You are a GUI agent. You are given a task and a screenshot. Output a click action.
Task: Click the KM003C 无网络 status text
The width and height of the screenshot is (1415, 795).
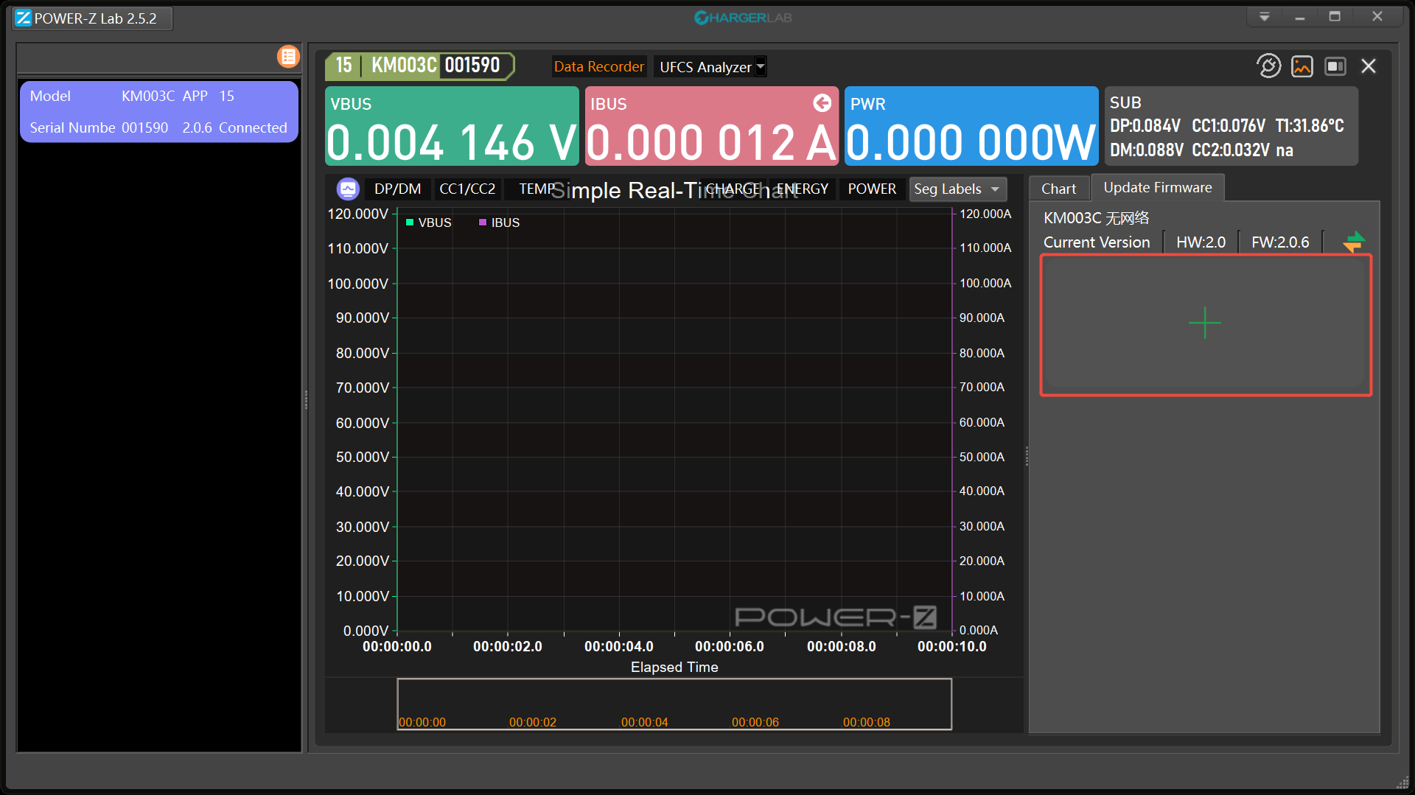pos(1097,218)
